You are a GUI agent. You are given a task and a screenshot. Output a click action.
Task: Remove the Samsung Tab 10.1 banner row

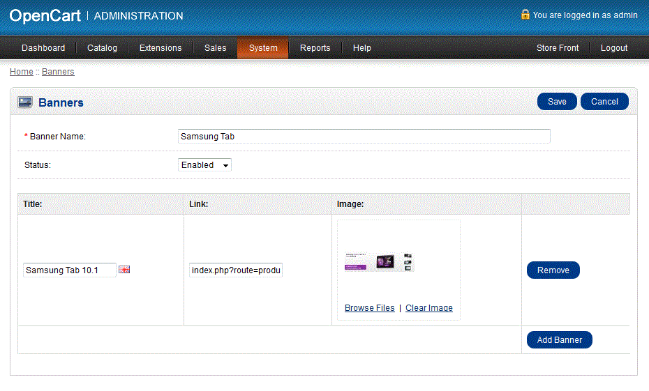click(553, 270)
